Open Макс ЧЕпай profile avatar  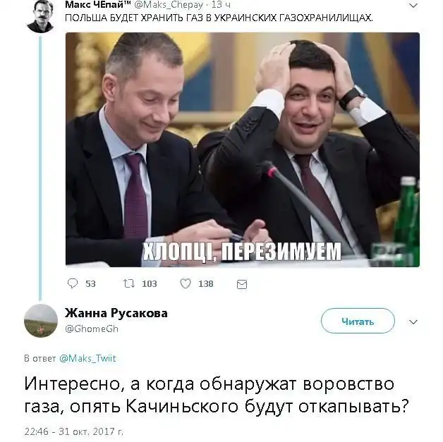(40, 16)
